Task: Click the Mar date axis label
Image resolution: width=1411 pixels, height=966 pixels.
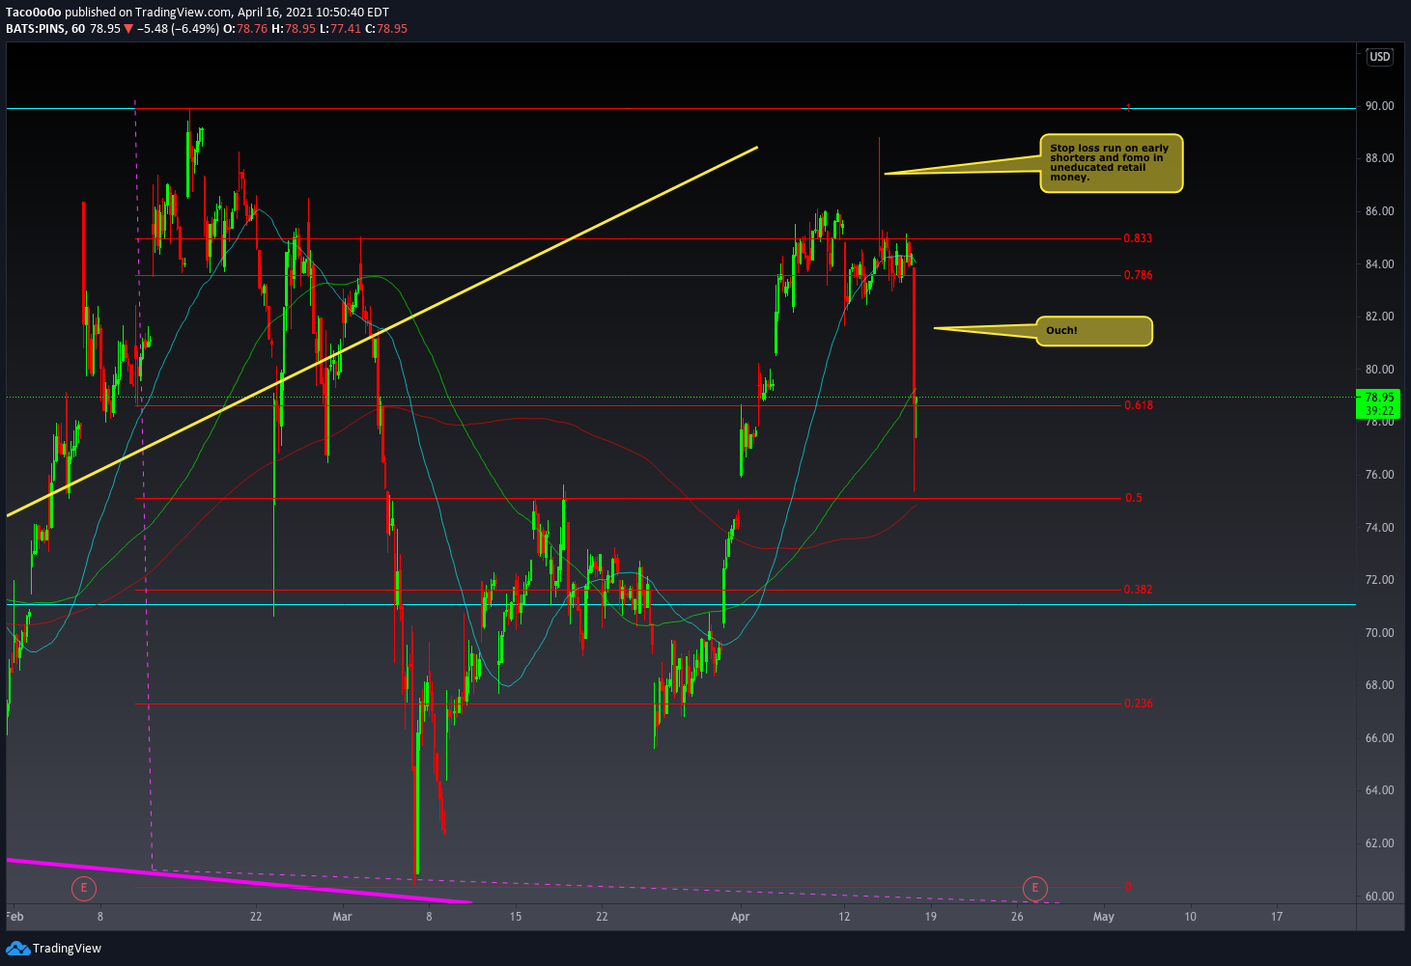Action: click(342, 917)
